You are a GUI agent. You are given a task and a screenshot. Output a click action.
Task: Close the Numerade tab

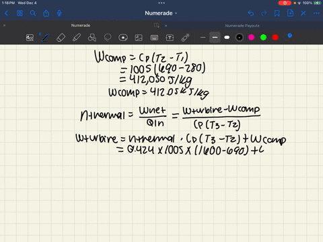4,26
